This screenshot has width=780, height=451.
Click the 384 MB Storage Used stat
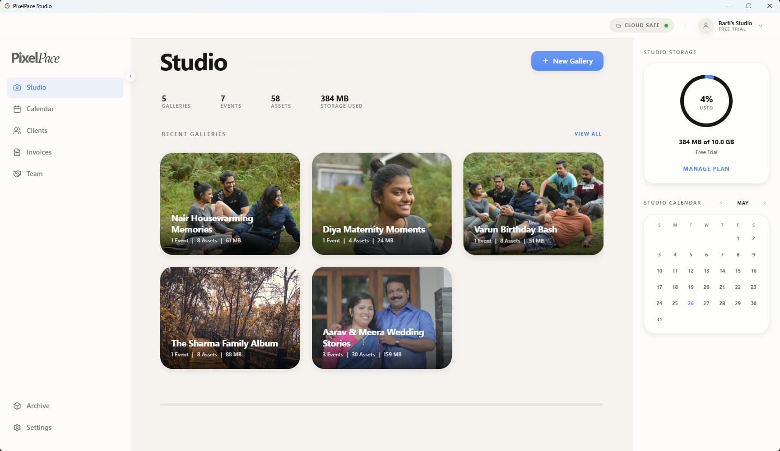[x=341, y=101]
